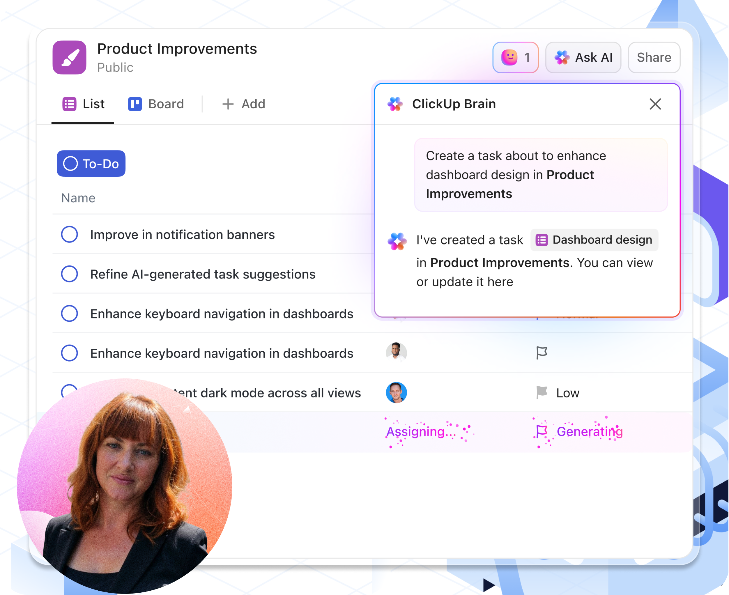The height and width of the screenshot is (595, 729).
Task: Click the Board view icon
Action: pyautogui.click(x=135, y=104)
